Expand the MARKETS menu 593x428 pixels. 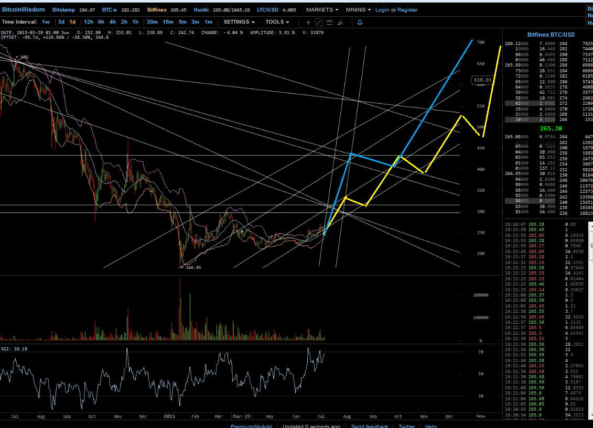pyautogui.click(x=322, y=10)
